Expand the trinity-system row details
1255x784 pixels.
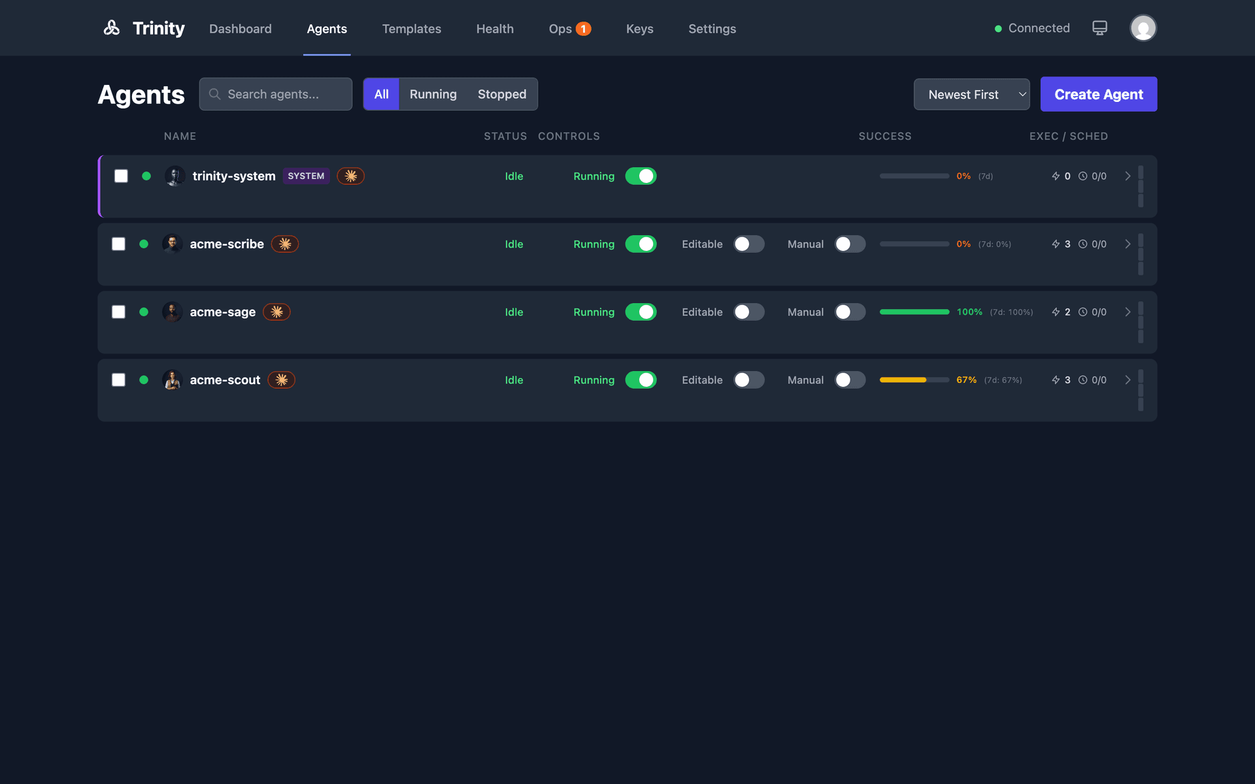click(1127, 176)
